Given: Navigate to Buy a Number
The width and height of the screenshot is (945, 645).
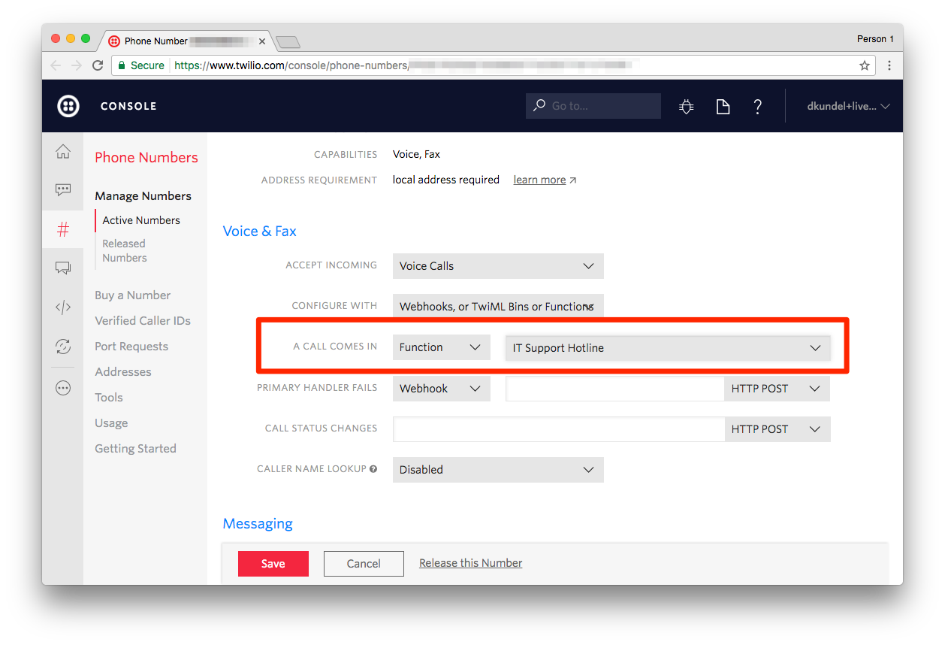Looking at the screenshot, I should click(132, 295).
